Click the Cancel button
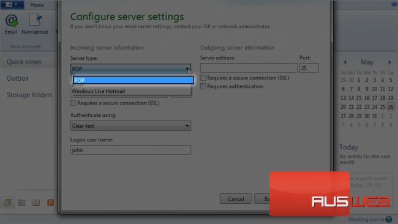Image resolution: width=398 pixels, height=224 pixels. (x=236, y=199)
